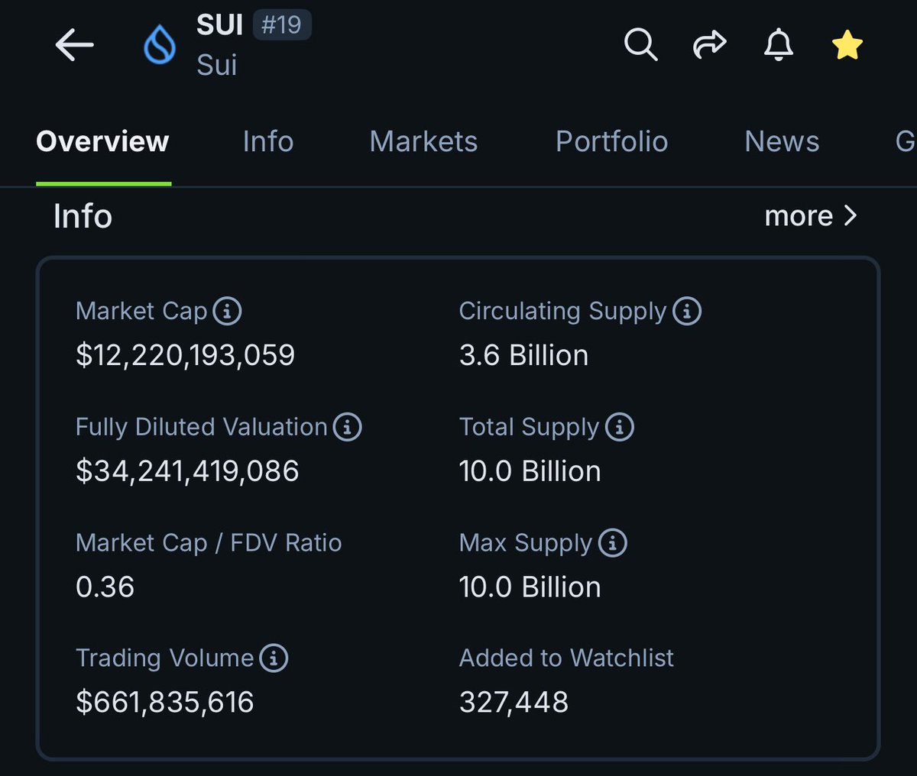
Task: Share SUI using the share arrow
Action: (709, 45)
